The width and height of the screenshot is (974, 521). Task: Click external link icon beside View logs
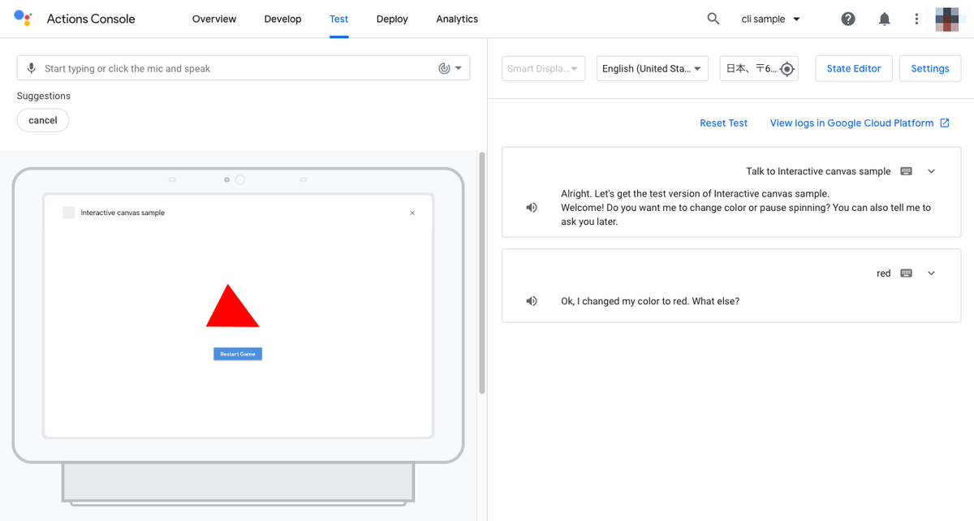coord(945,123)
